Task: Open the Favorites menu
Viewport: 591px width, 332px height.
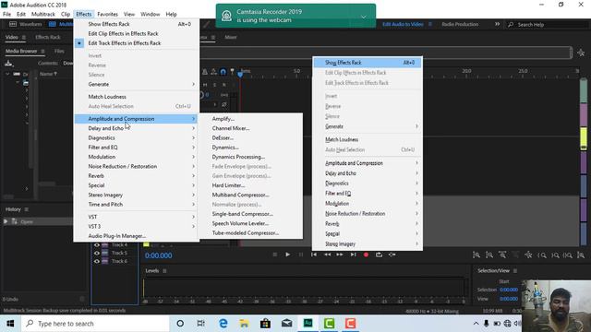Action: [x=107, y=14]
